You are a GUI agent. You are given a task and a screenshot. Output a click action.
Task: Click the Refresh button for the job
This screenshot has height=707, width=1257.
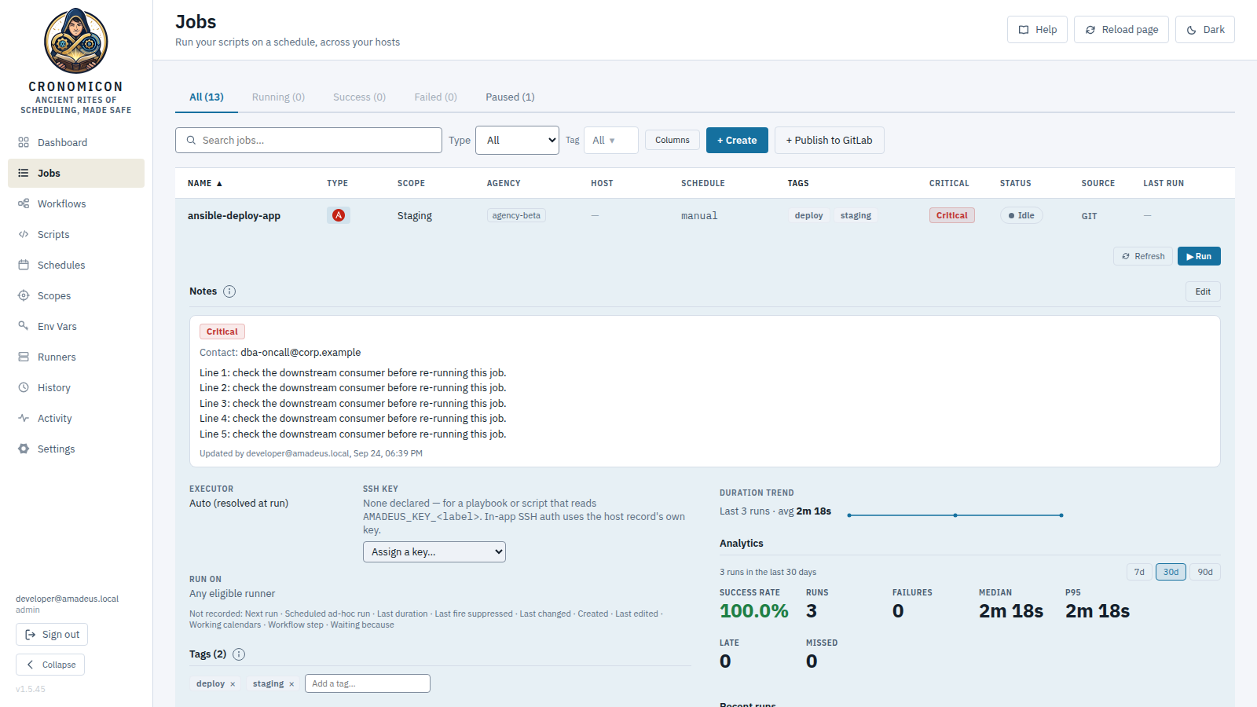(x=1143, y=256)
